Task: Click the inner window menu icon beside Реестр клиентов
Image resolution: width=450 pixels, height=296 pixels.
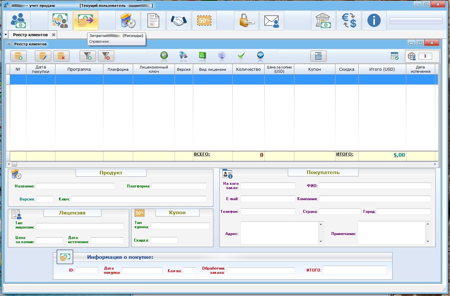Action: (9, 44)
